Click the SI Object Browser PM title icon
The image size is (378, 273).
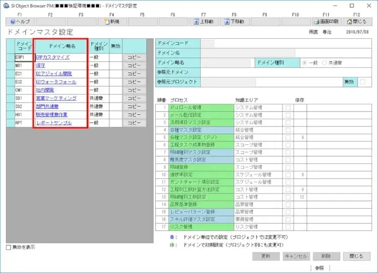7,6
